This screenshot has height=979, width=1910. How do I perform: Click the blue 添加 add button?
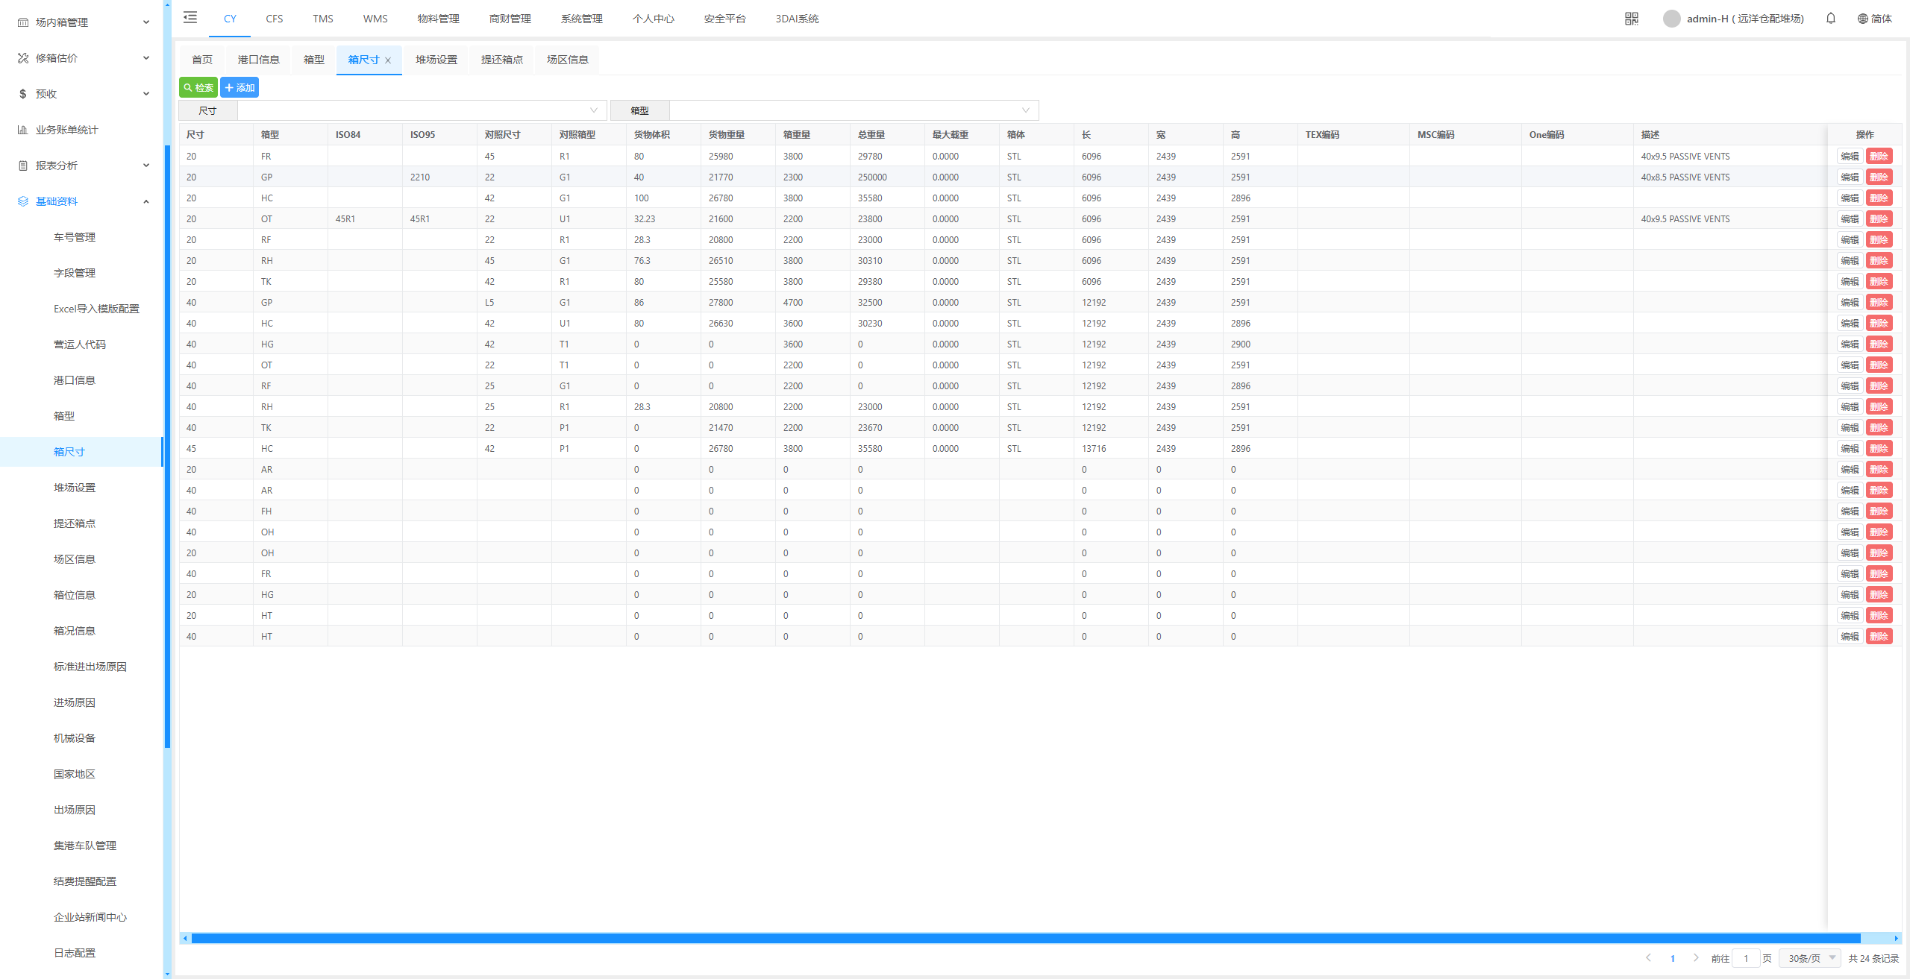(x=239, y=87)
